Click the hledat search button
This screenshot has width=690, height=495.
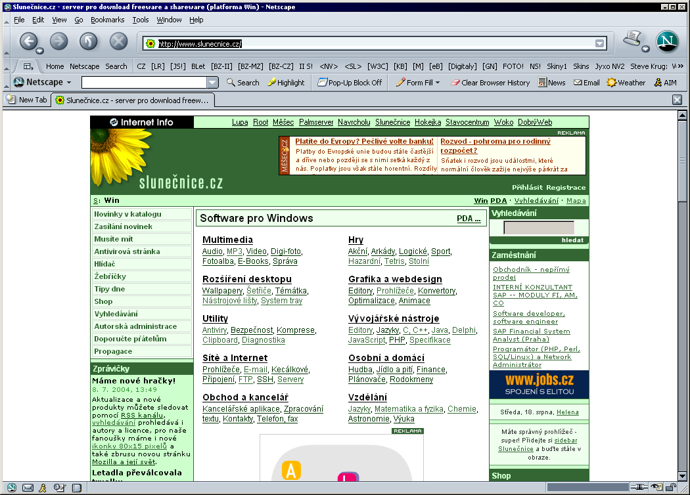[x=572, y=240]
